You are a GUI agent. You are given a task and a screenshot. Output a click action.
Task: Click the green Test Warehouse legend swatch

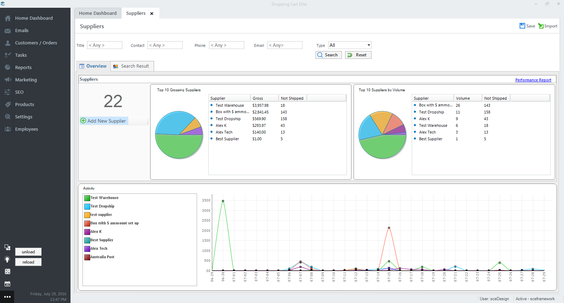[x=87, y=198]
